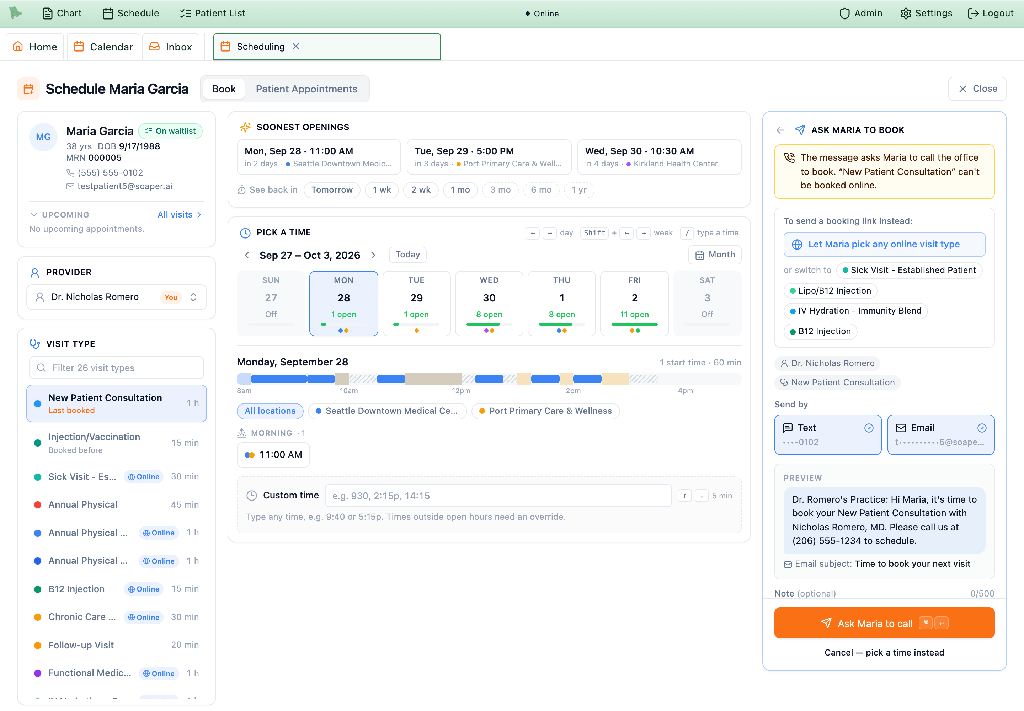Click Let Maria pick any online visit type

[884, 245]
